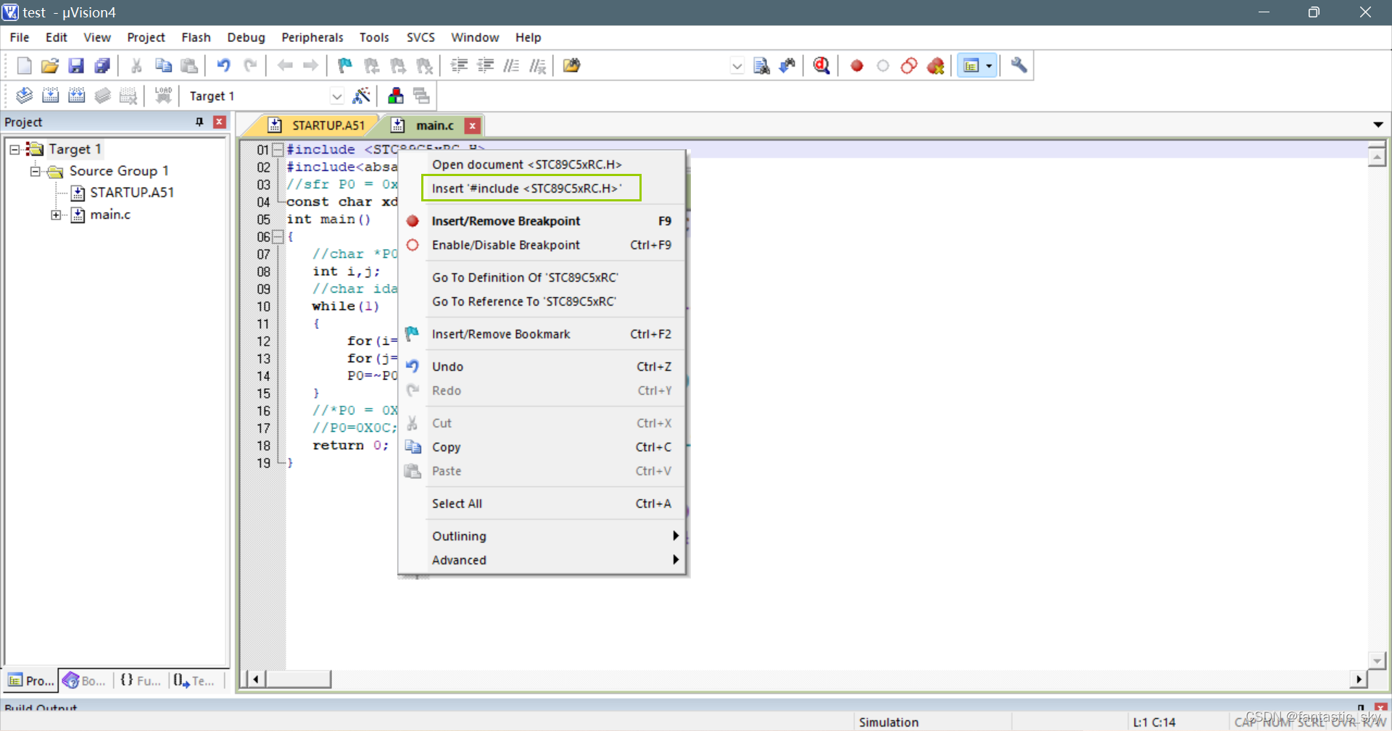Click the Redo arrow in toolbar
The image size is (1392, 731).
250,66
